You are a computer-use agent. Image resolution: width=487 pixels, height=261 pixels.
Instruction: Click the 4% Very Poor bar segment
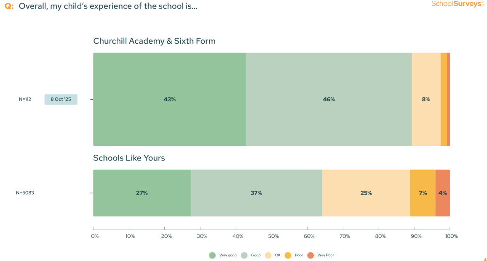443,193
